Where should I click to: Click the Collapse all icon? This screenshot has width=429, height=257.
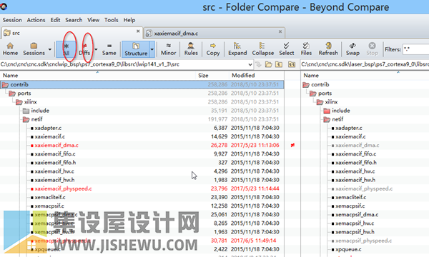click(262, 49)
